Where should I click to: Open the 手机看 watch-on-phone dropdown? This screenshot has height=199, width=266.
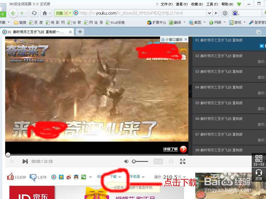(x=135, y=177)
